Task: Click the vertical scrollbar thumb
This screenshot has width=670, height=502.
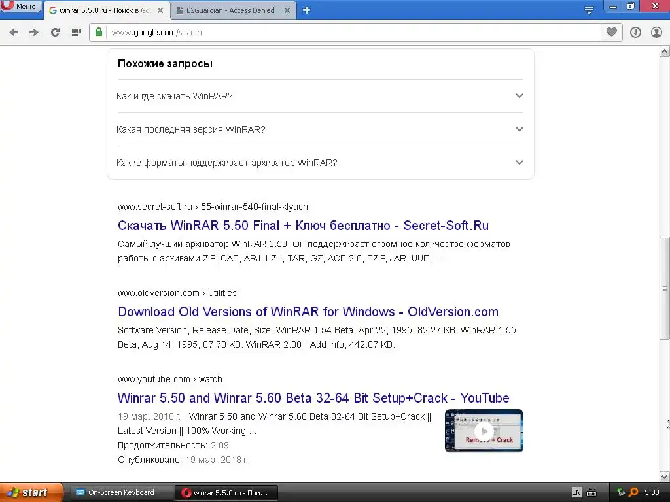Action: click(x=665, y=288)
